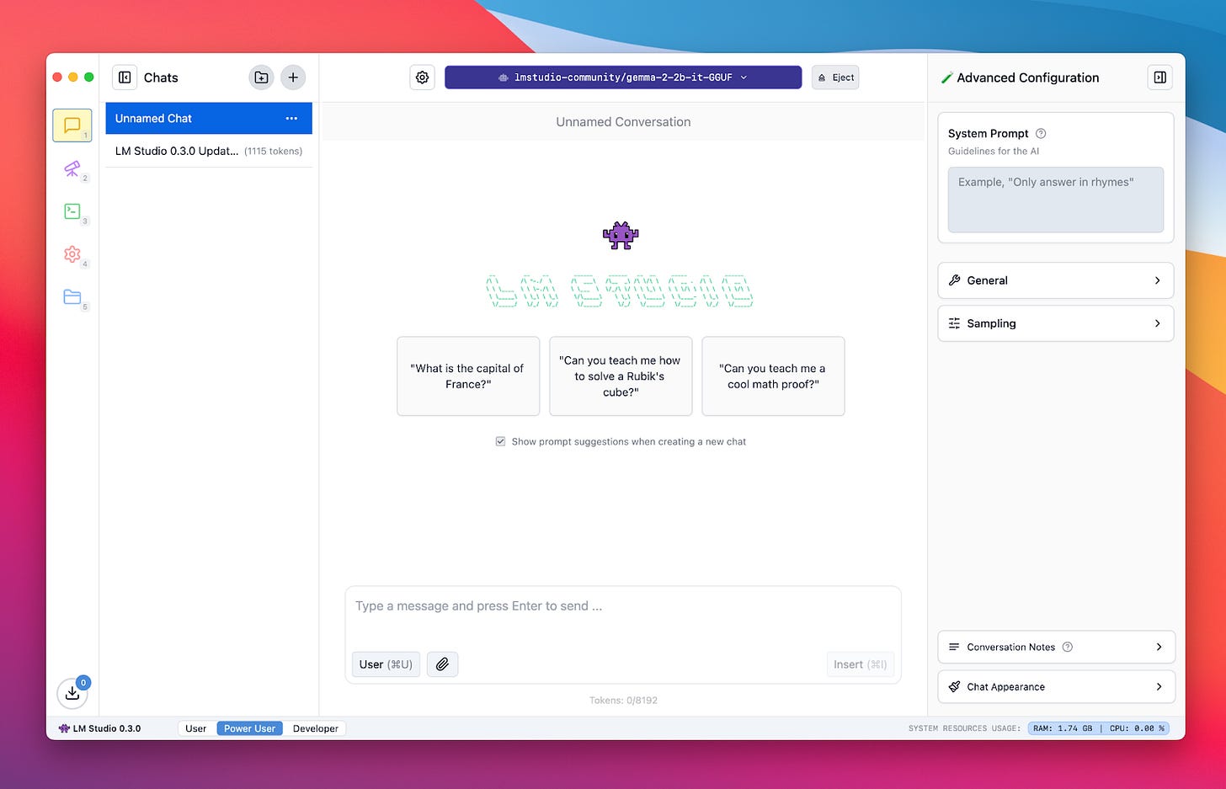Pick the "What is the capital of France?" suggestion
Image resolution: width=1226 pixels, height=789 pixels.
[468, 376]
